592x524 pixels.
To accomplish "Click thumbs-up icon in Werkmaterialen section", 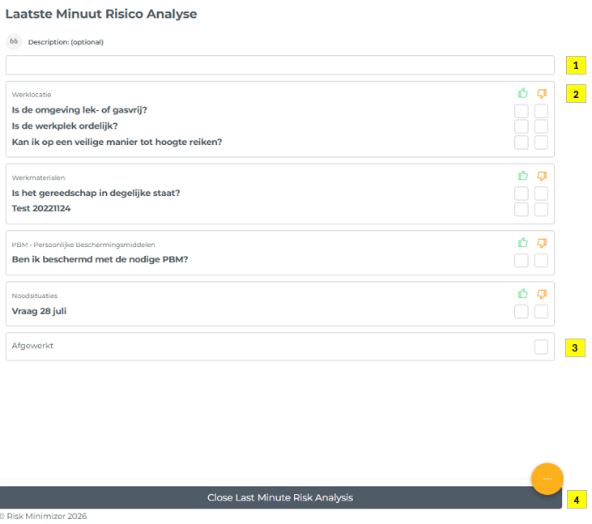I will point(522,176).
